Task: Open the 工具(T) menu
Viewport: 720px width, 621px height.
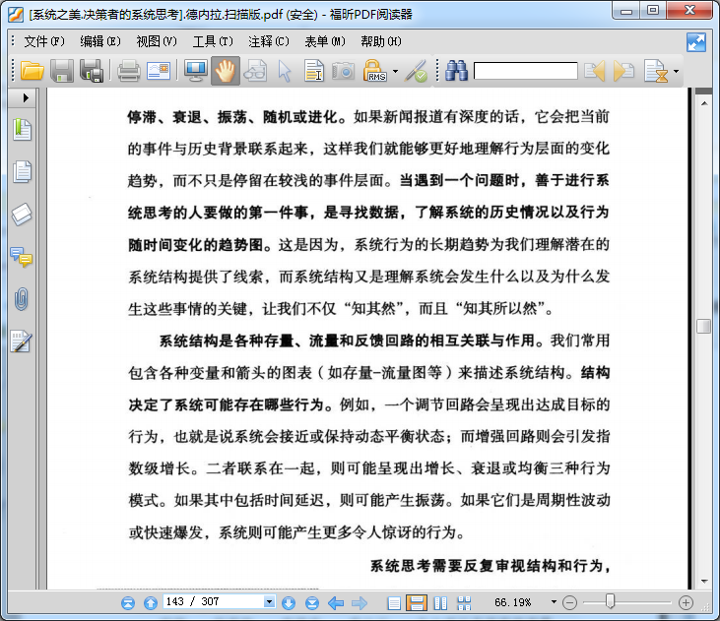Action: pyautogui.click(x=213, y=41)
